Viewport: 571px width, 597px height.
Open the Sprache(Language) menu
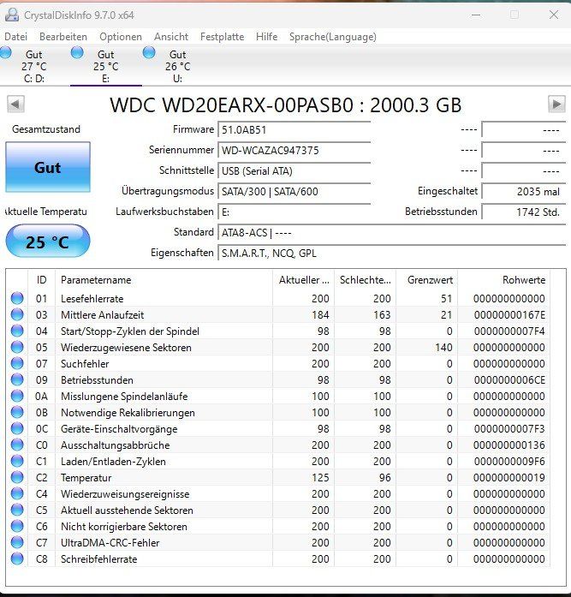point(333,37)
